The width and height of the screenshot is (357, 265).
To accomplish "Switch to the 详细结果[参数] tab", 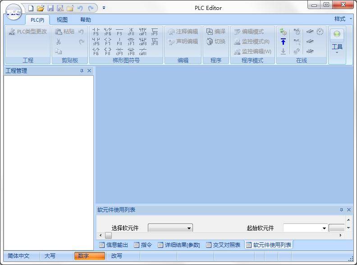I will [x=179, y=245].
